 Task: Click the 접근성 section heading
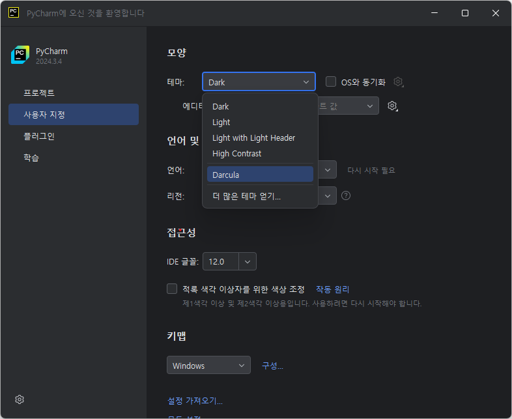pos(181,233)
